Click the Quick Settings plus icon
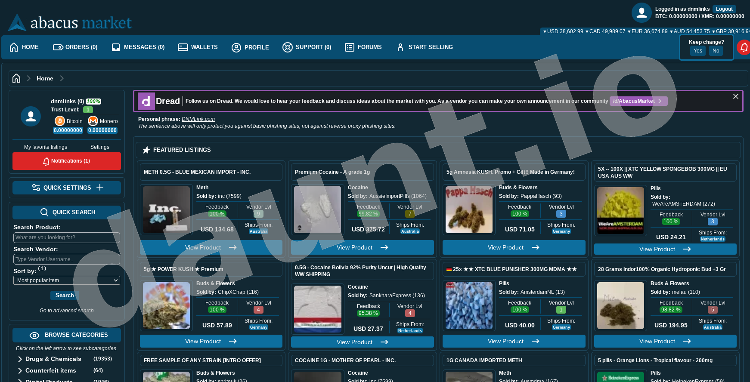This screenshot has width=750, height=382. pos(100,187)
